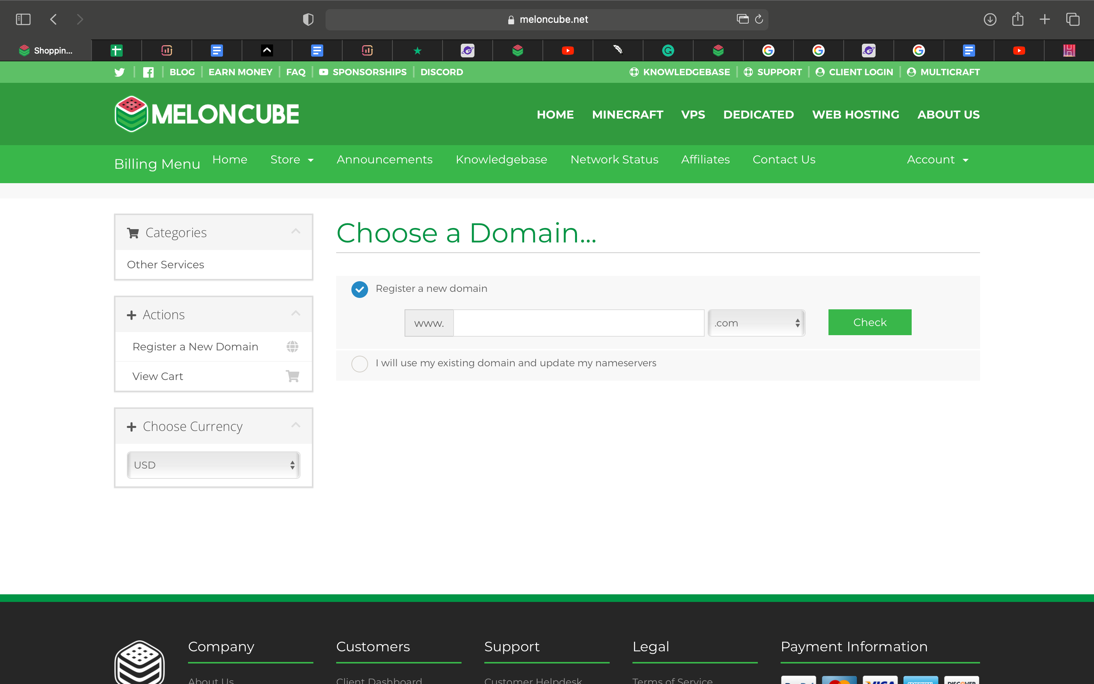Viewport: 1094px width, 684px height.
Task: Open the CLIENT LOGIN link
Action: (854, 72)
